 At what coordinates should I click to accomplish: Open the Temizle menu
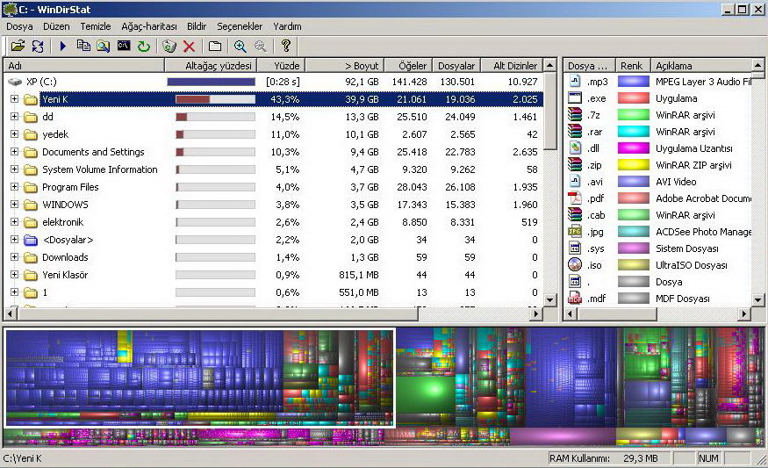(96, 26)
